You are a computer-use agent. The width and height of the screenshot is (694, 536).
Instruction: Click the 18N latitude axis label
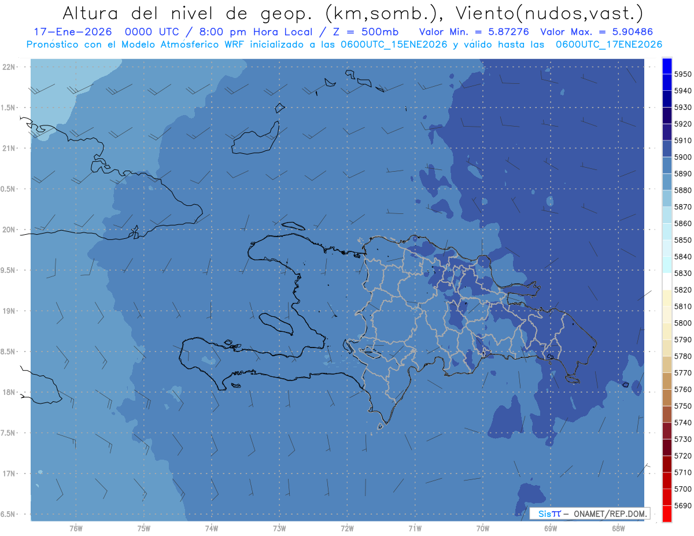click(10, 392)
